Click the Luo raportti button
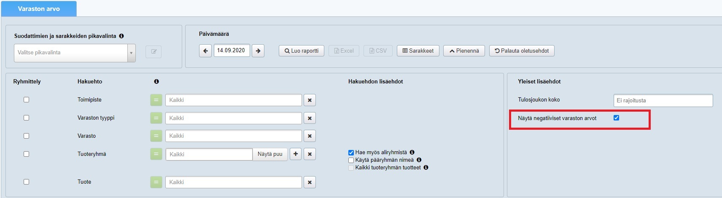 302,51
